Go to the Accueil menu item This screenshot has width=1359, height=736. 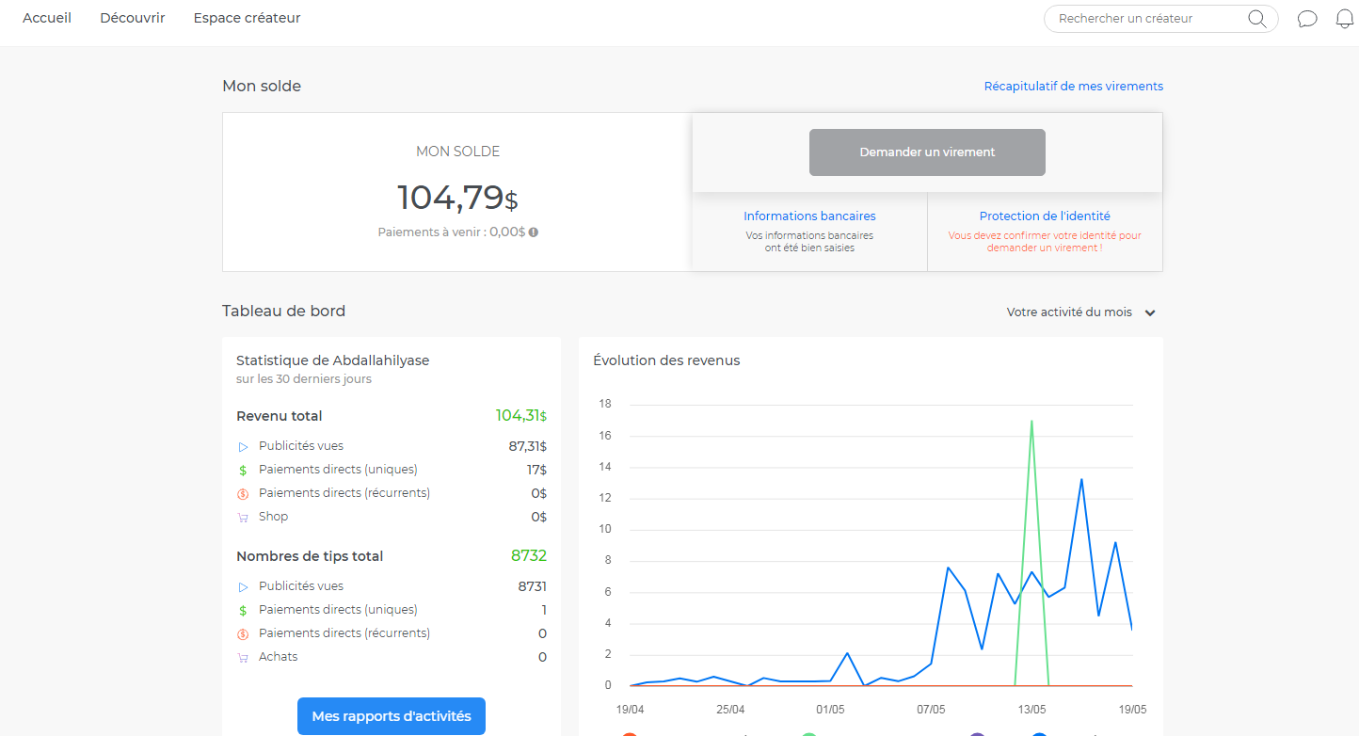(x=47, y=18)
